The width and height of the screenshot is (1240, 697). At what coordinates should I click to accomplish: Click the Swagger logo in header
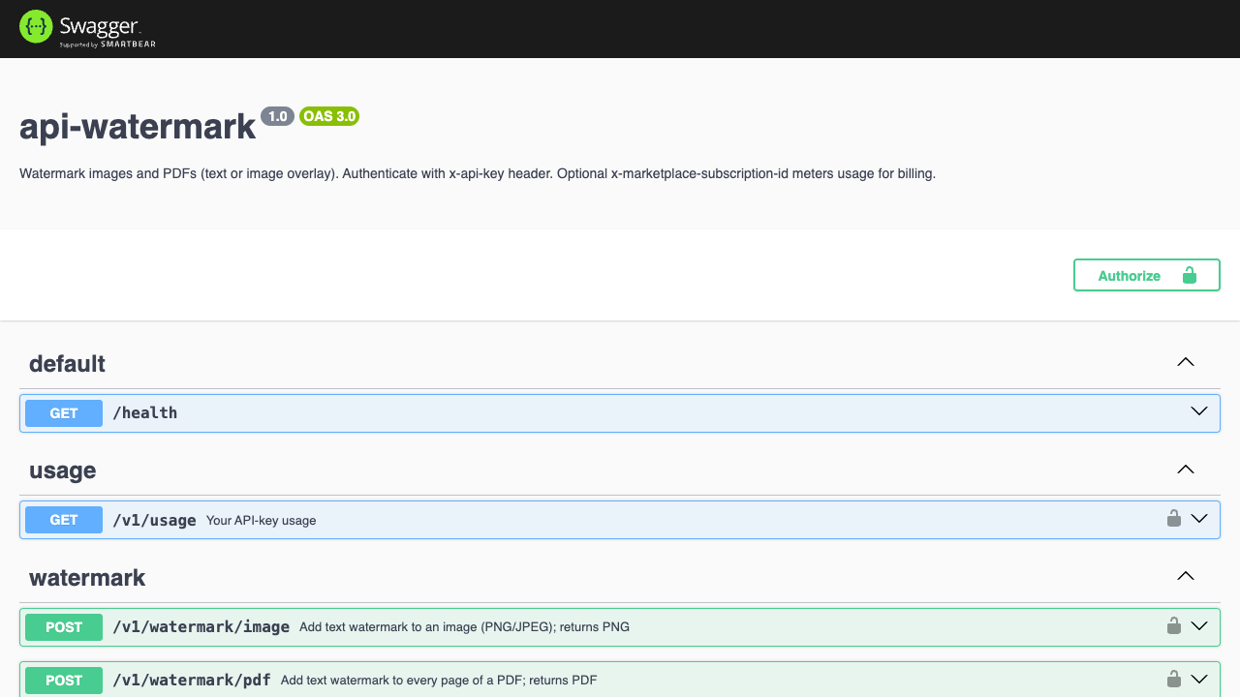click(87, 28)
